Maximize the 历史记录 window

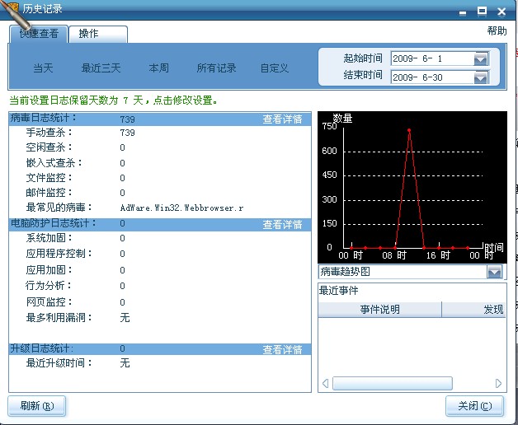tap(482, 12)
